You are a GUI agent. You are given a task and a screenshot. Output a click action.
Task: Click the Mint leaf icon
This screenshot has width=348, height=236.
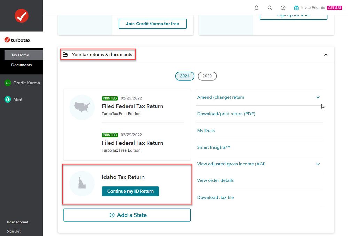(x=8, y=99)
